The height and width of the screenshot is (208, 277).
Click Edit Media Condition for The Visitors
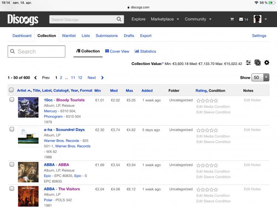pos(213,195)
